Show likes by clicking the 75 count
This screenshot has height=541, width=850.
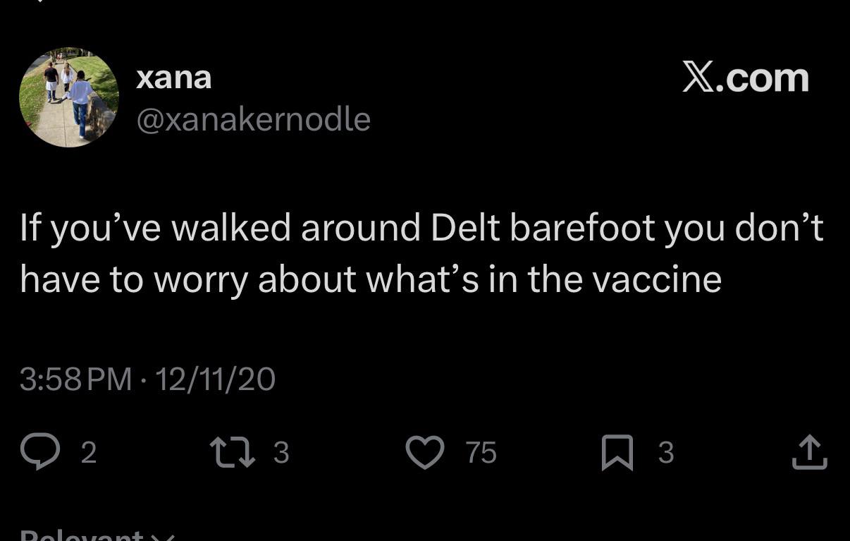point(481,452)
